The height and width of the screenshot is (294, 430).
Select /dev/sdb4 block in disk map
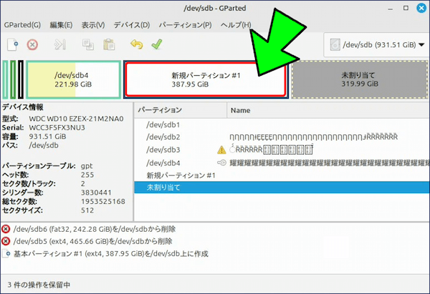(x=73, y=79)
